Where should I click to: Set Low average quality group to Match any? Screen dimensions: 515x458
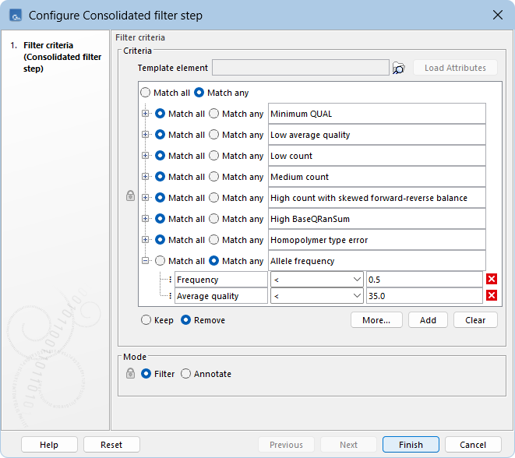(213, 135)
